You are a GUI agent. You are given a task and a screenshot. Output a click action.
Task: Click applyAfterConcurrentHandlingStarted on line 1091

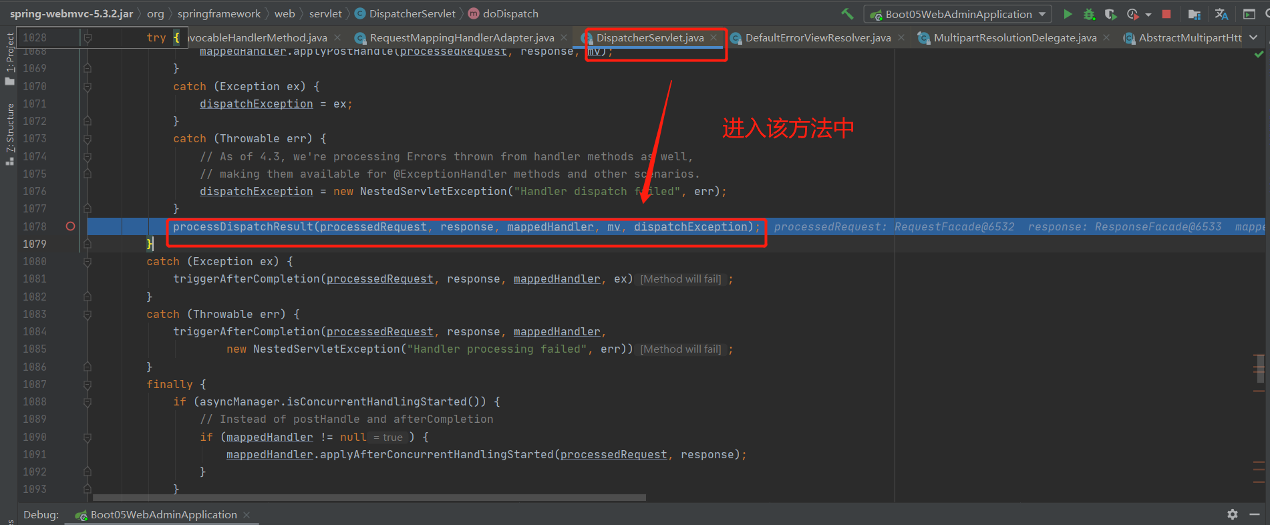(x=437, y=455)
